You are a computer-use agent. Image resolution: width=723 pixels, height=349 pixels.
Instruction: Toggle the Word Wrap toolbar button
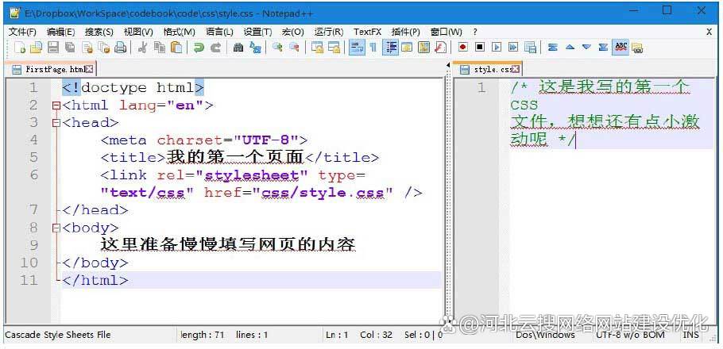pyautogui.click(x=356, y=48)
